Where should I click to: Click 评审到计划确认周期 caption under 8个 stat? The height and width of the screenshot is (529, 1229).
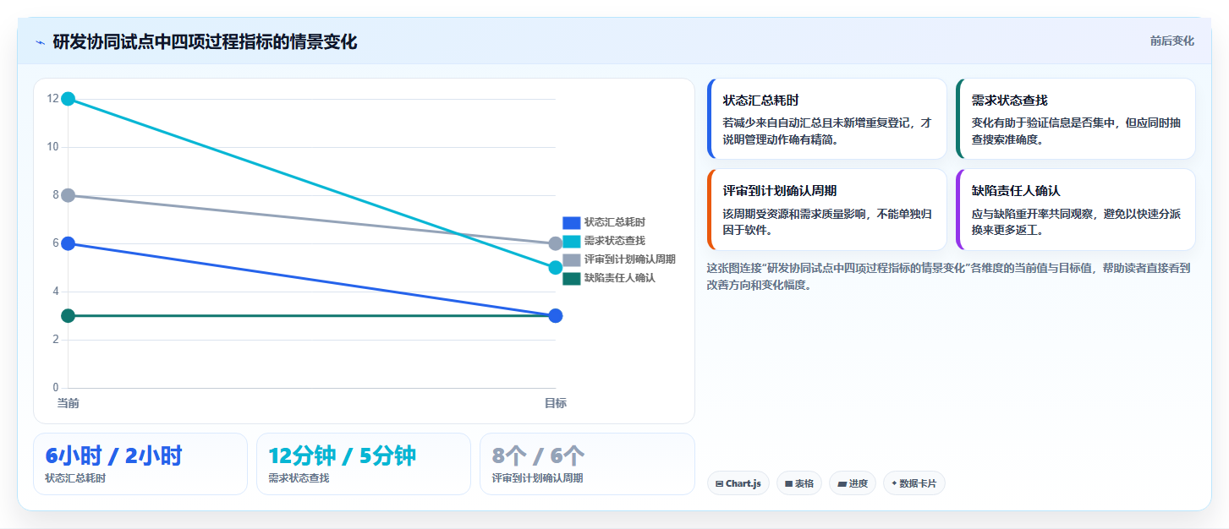pyautogui.click(x=537, y=478)
